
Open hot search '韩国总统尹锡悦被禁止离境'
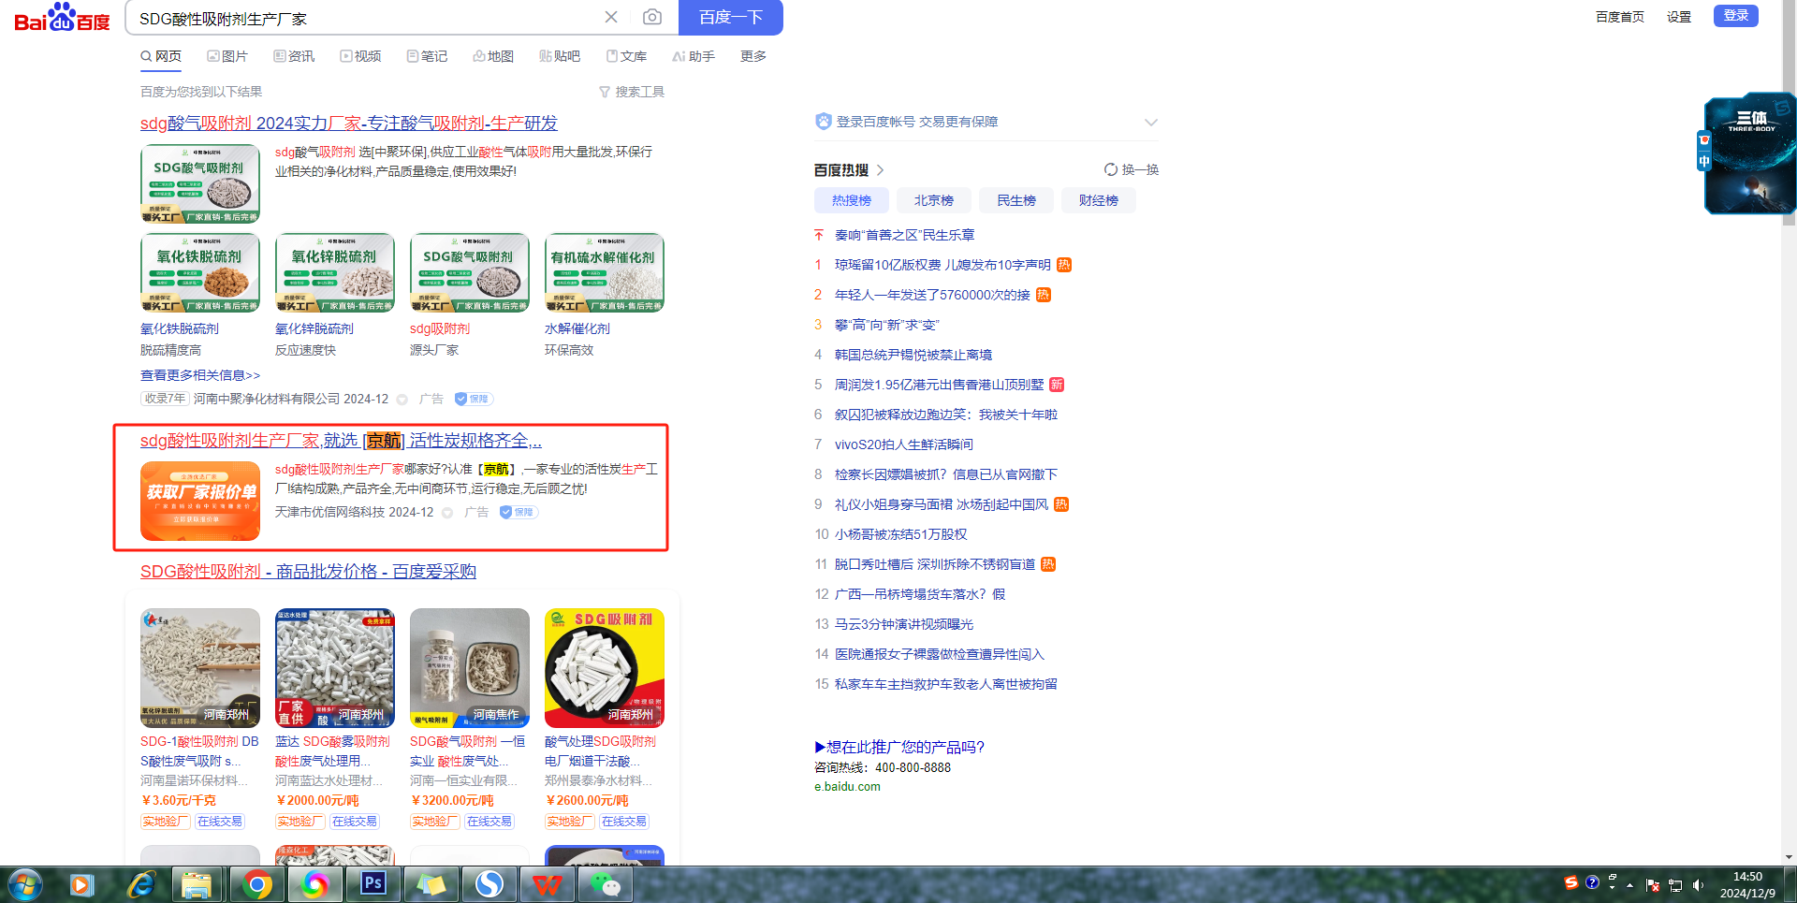(913, 355)
